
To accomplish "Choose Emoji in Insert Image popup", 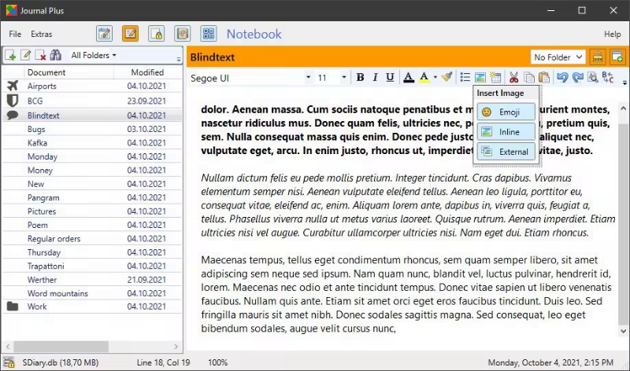I will [506, 112].
